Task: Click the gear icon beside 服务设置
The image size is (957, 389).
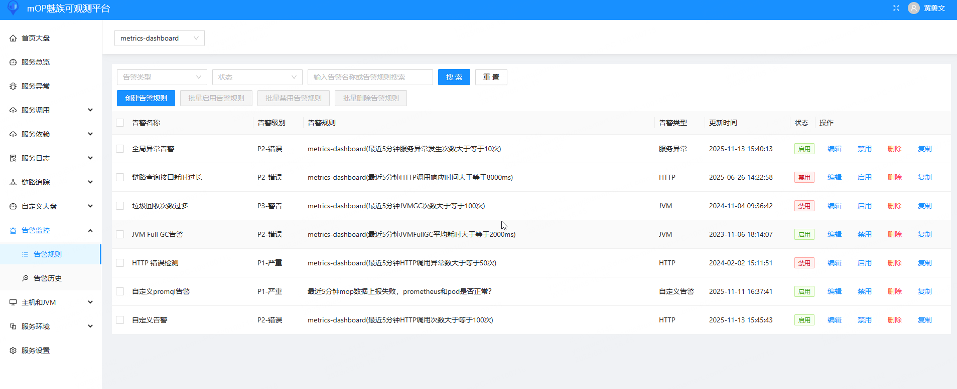Action: (x=13, y=350)
